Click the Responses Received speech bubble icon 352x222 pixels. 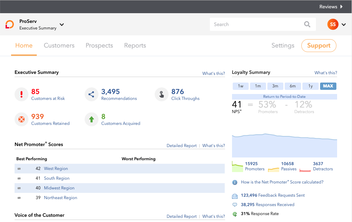234,205
